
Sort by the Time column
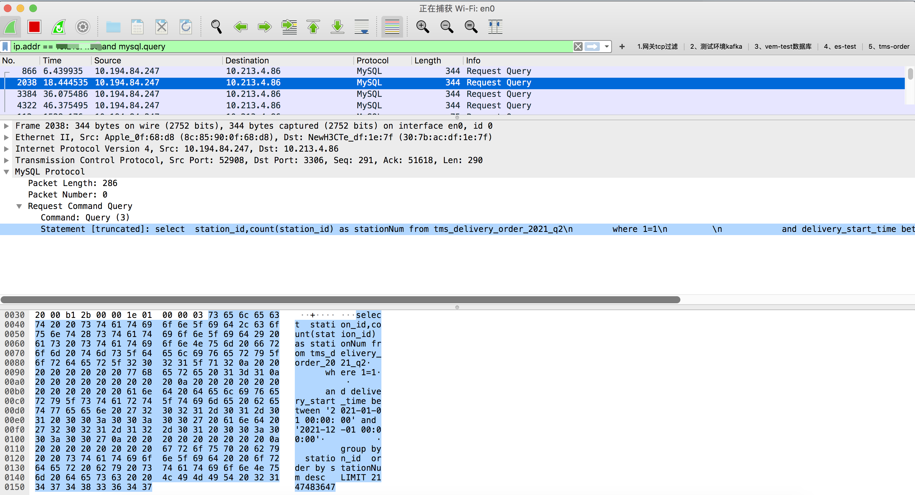point(66,61)
